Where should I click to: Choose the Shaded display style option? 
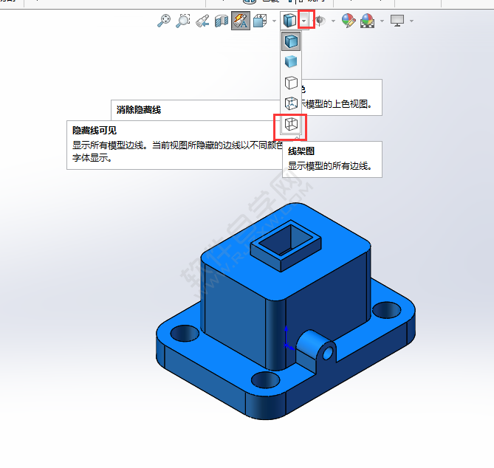(291, 62)
